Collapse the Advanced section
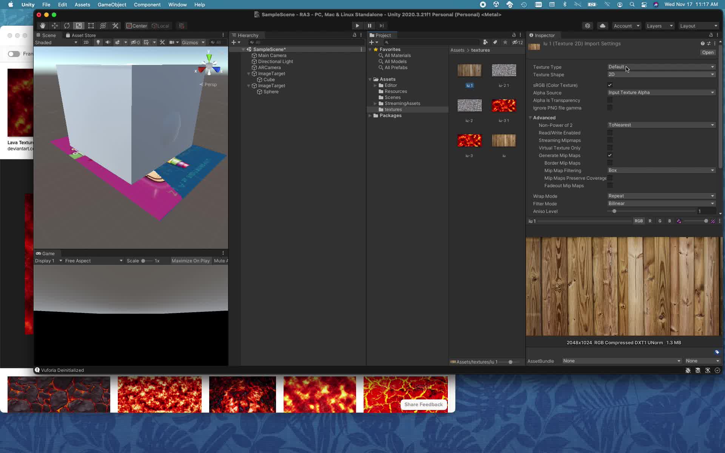The image size is (725, 453). [530, 118]
